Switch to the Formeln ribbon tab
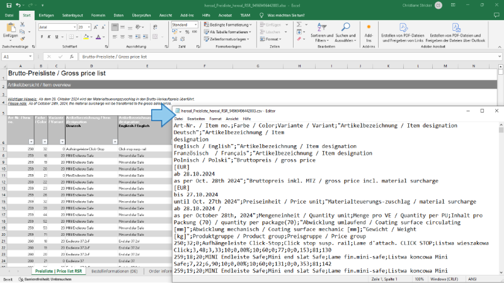 [x=98, y=15]
